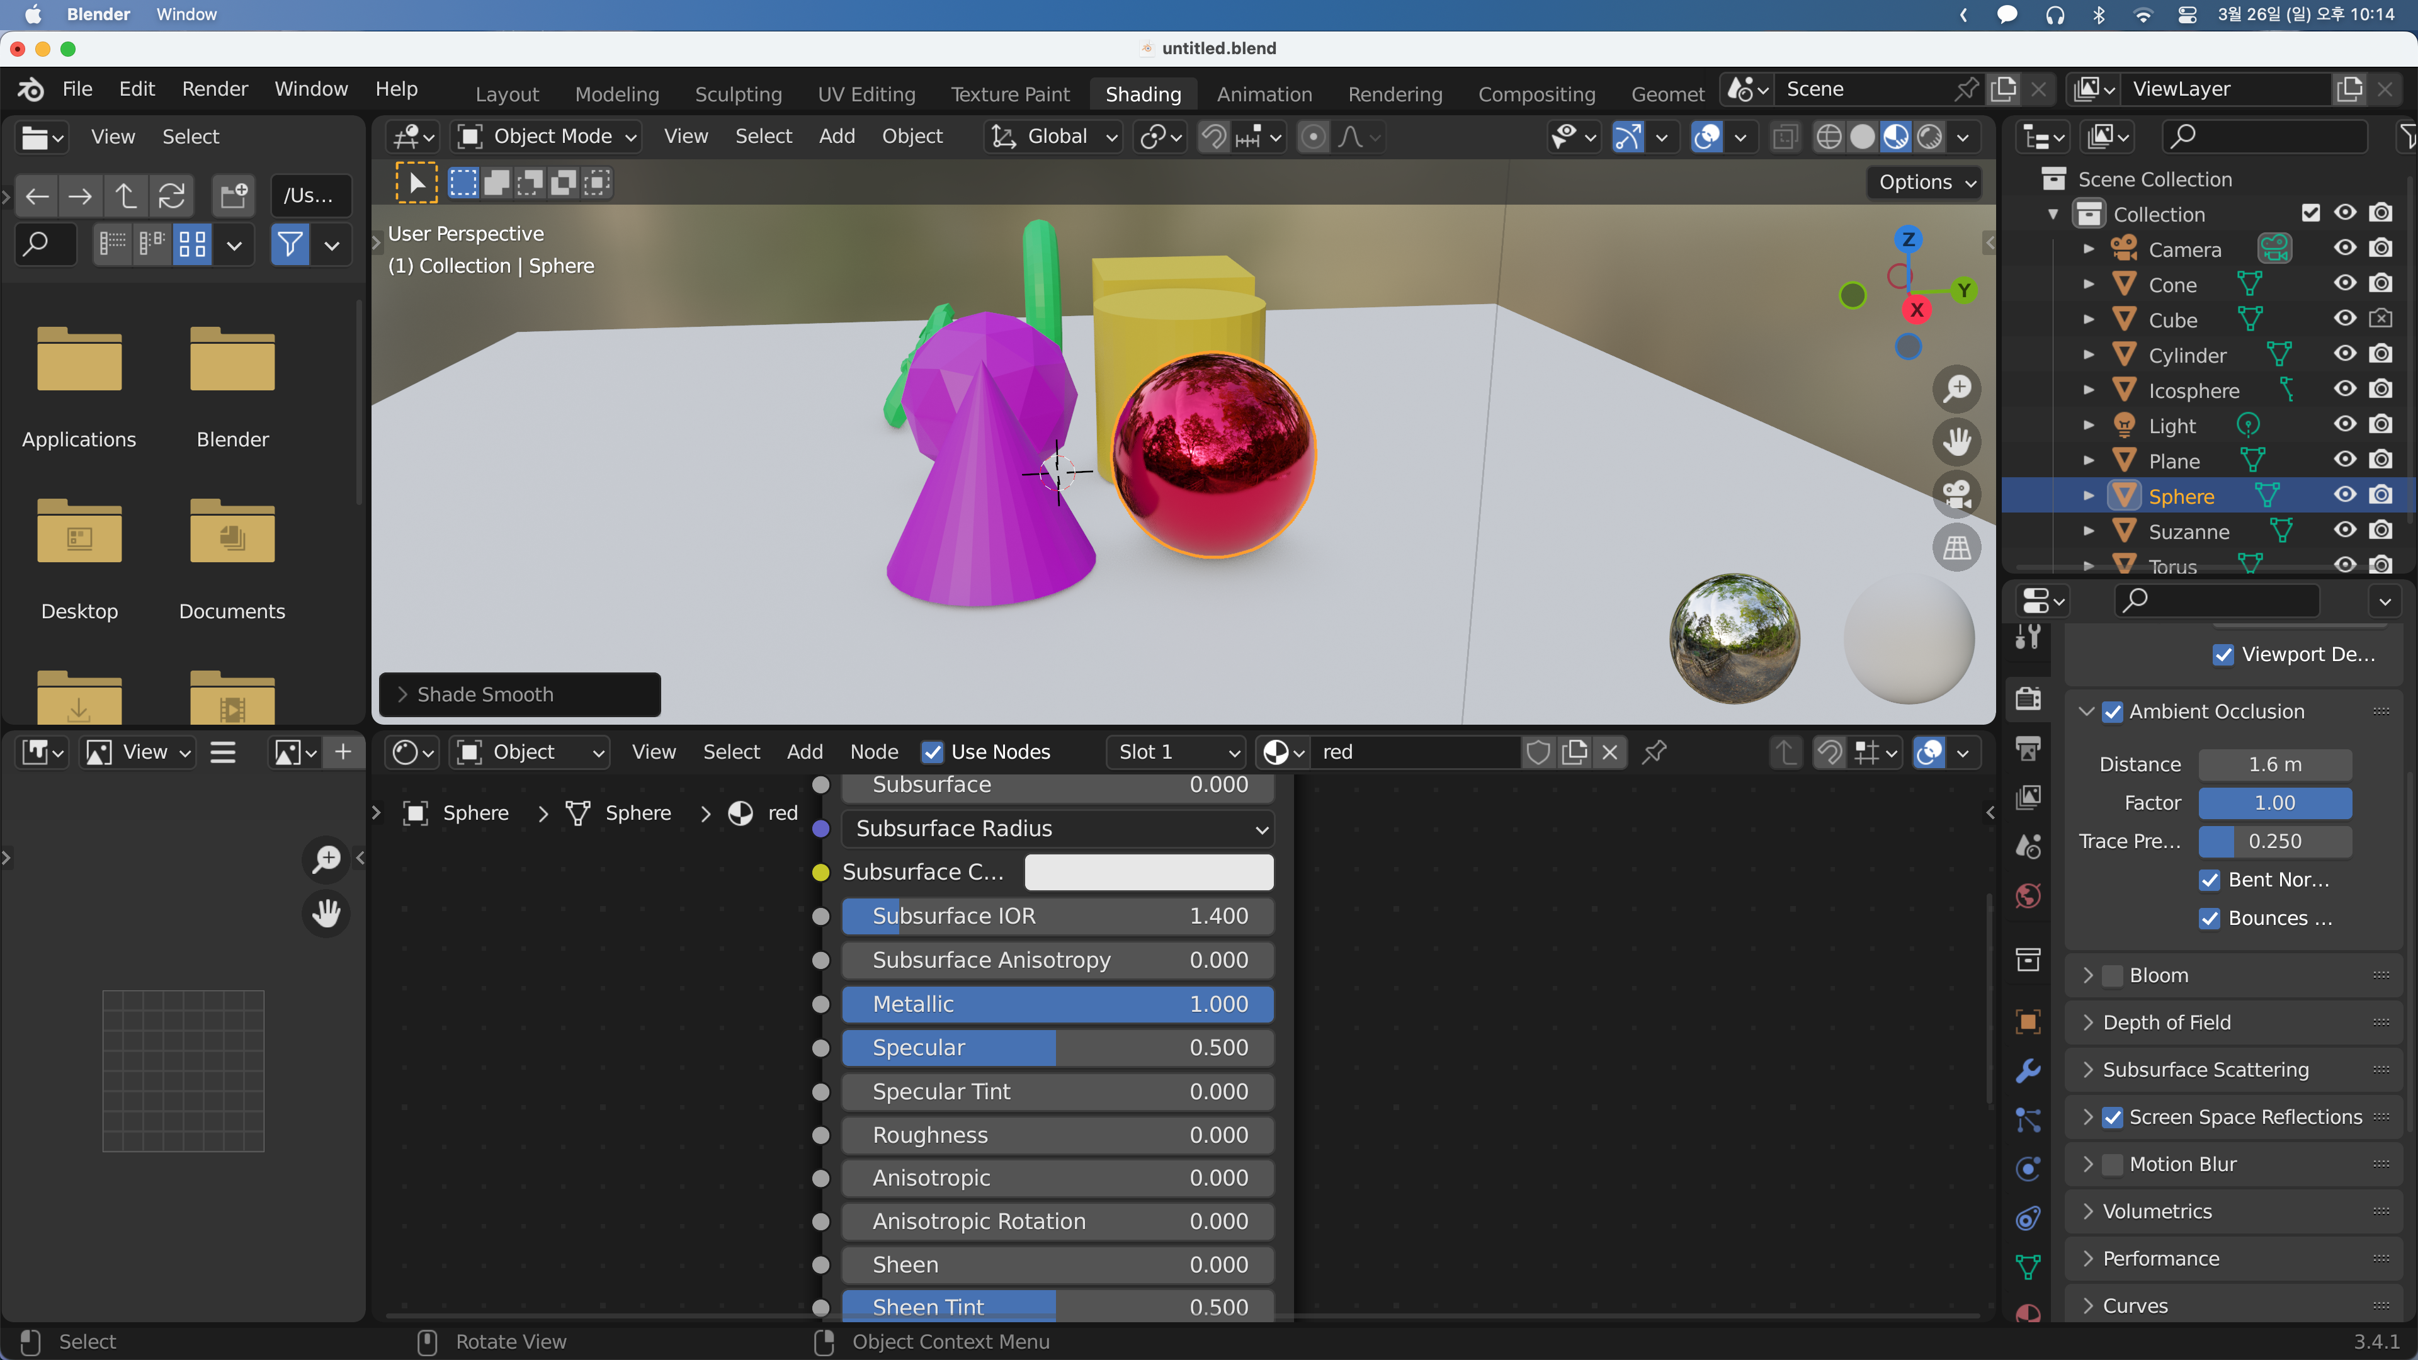
Task: Click fake user shield icon for red material
Action: (x=1538, y=752)
